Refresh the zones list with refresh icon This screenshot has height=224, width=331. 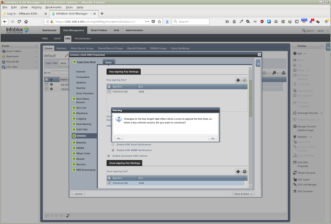tap(68, 216)
